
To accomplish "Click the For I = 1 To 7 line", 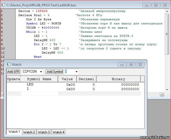I will point(48,44).
